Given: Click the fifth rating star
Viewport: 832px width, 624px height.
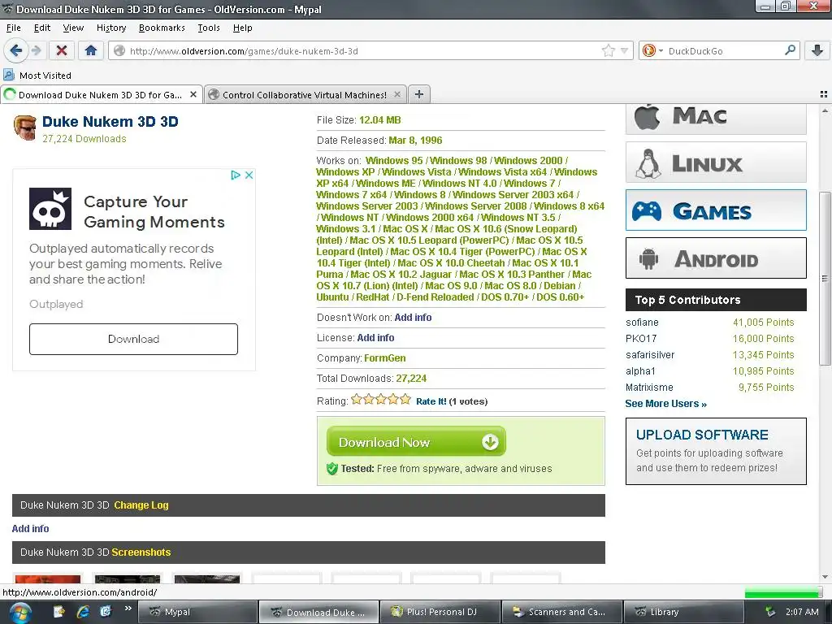Looking at the screenshot, I should click(x=405, y=399).
